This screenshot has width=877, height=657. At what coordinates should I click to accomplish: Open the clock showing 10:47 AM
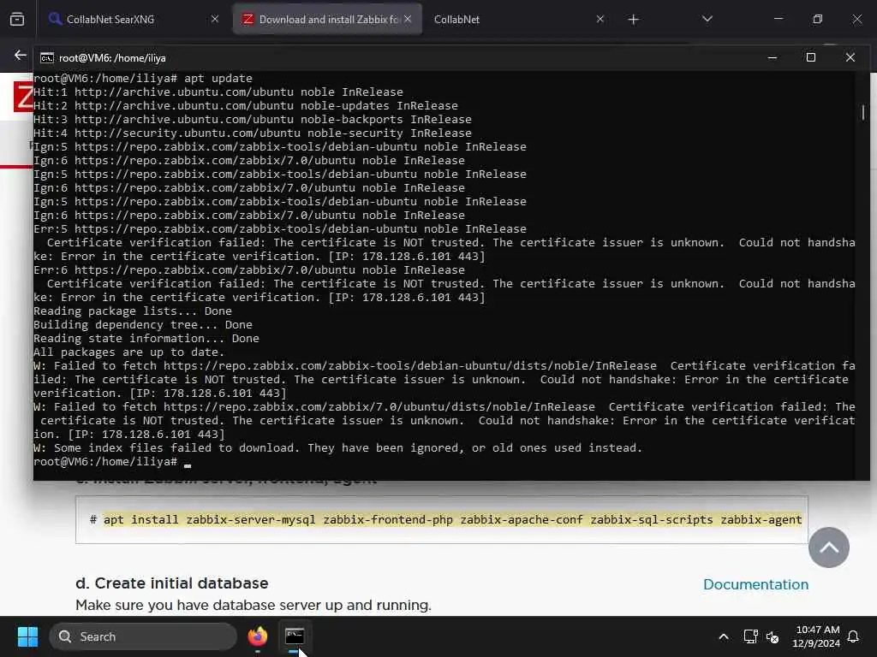pos(816,636)
